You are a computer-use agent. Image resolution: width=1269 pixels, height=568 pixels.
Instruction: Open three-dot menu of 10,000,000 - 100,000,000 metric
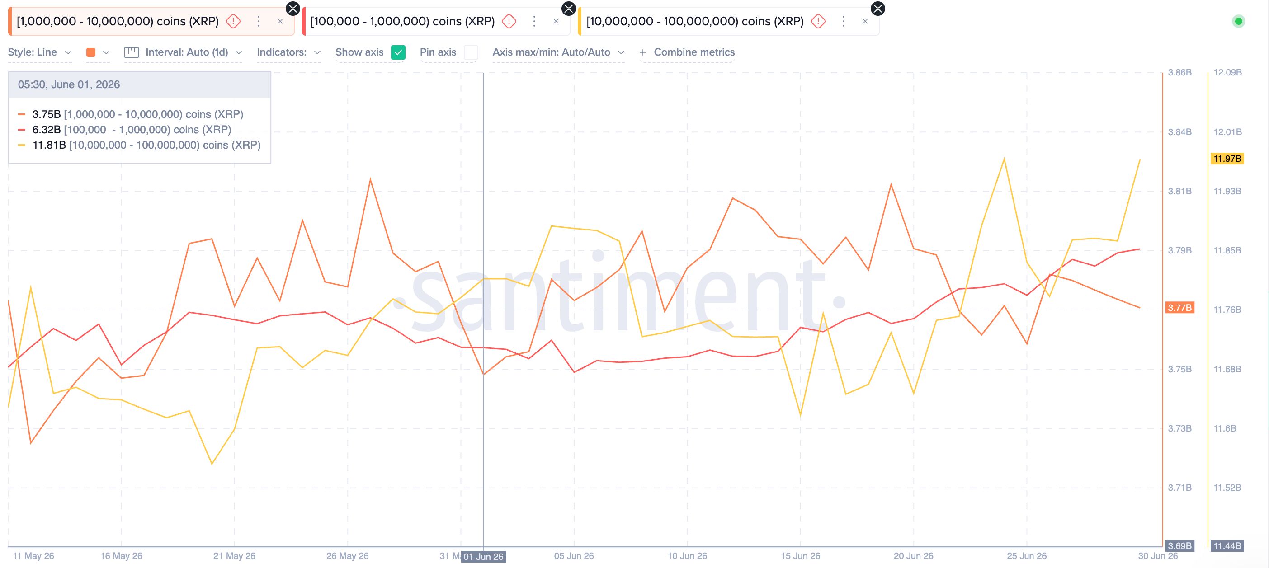click(x=844, y=21)
